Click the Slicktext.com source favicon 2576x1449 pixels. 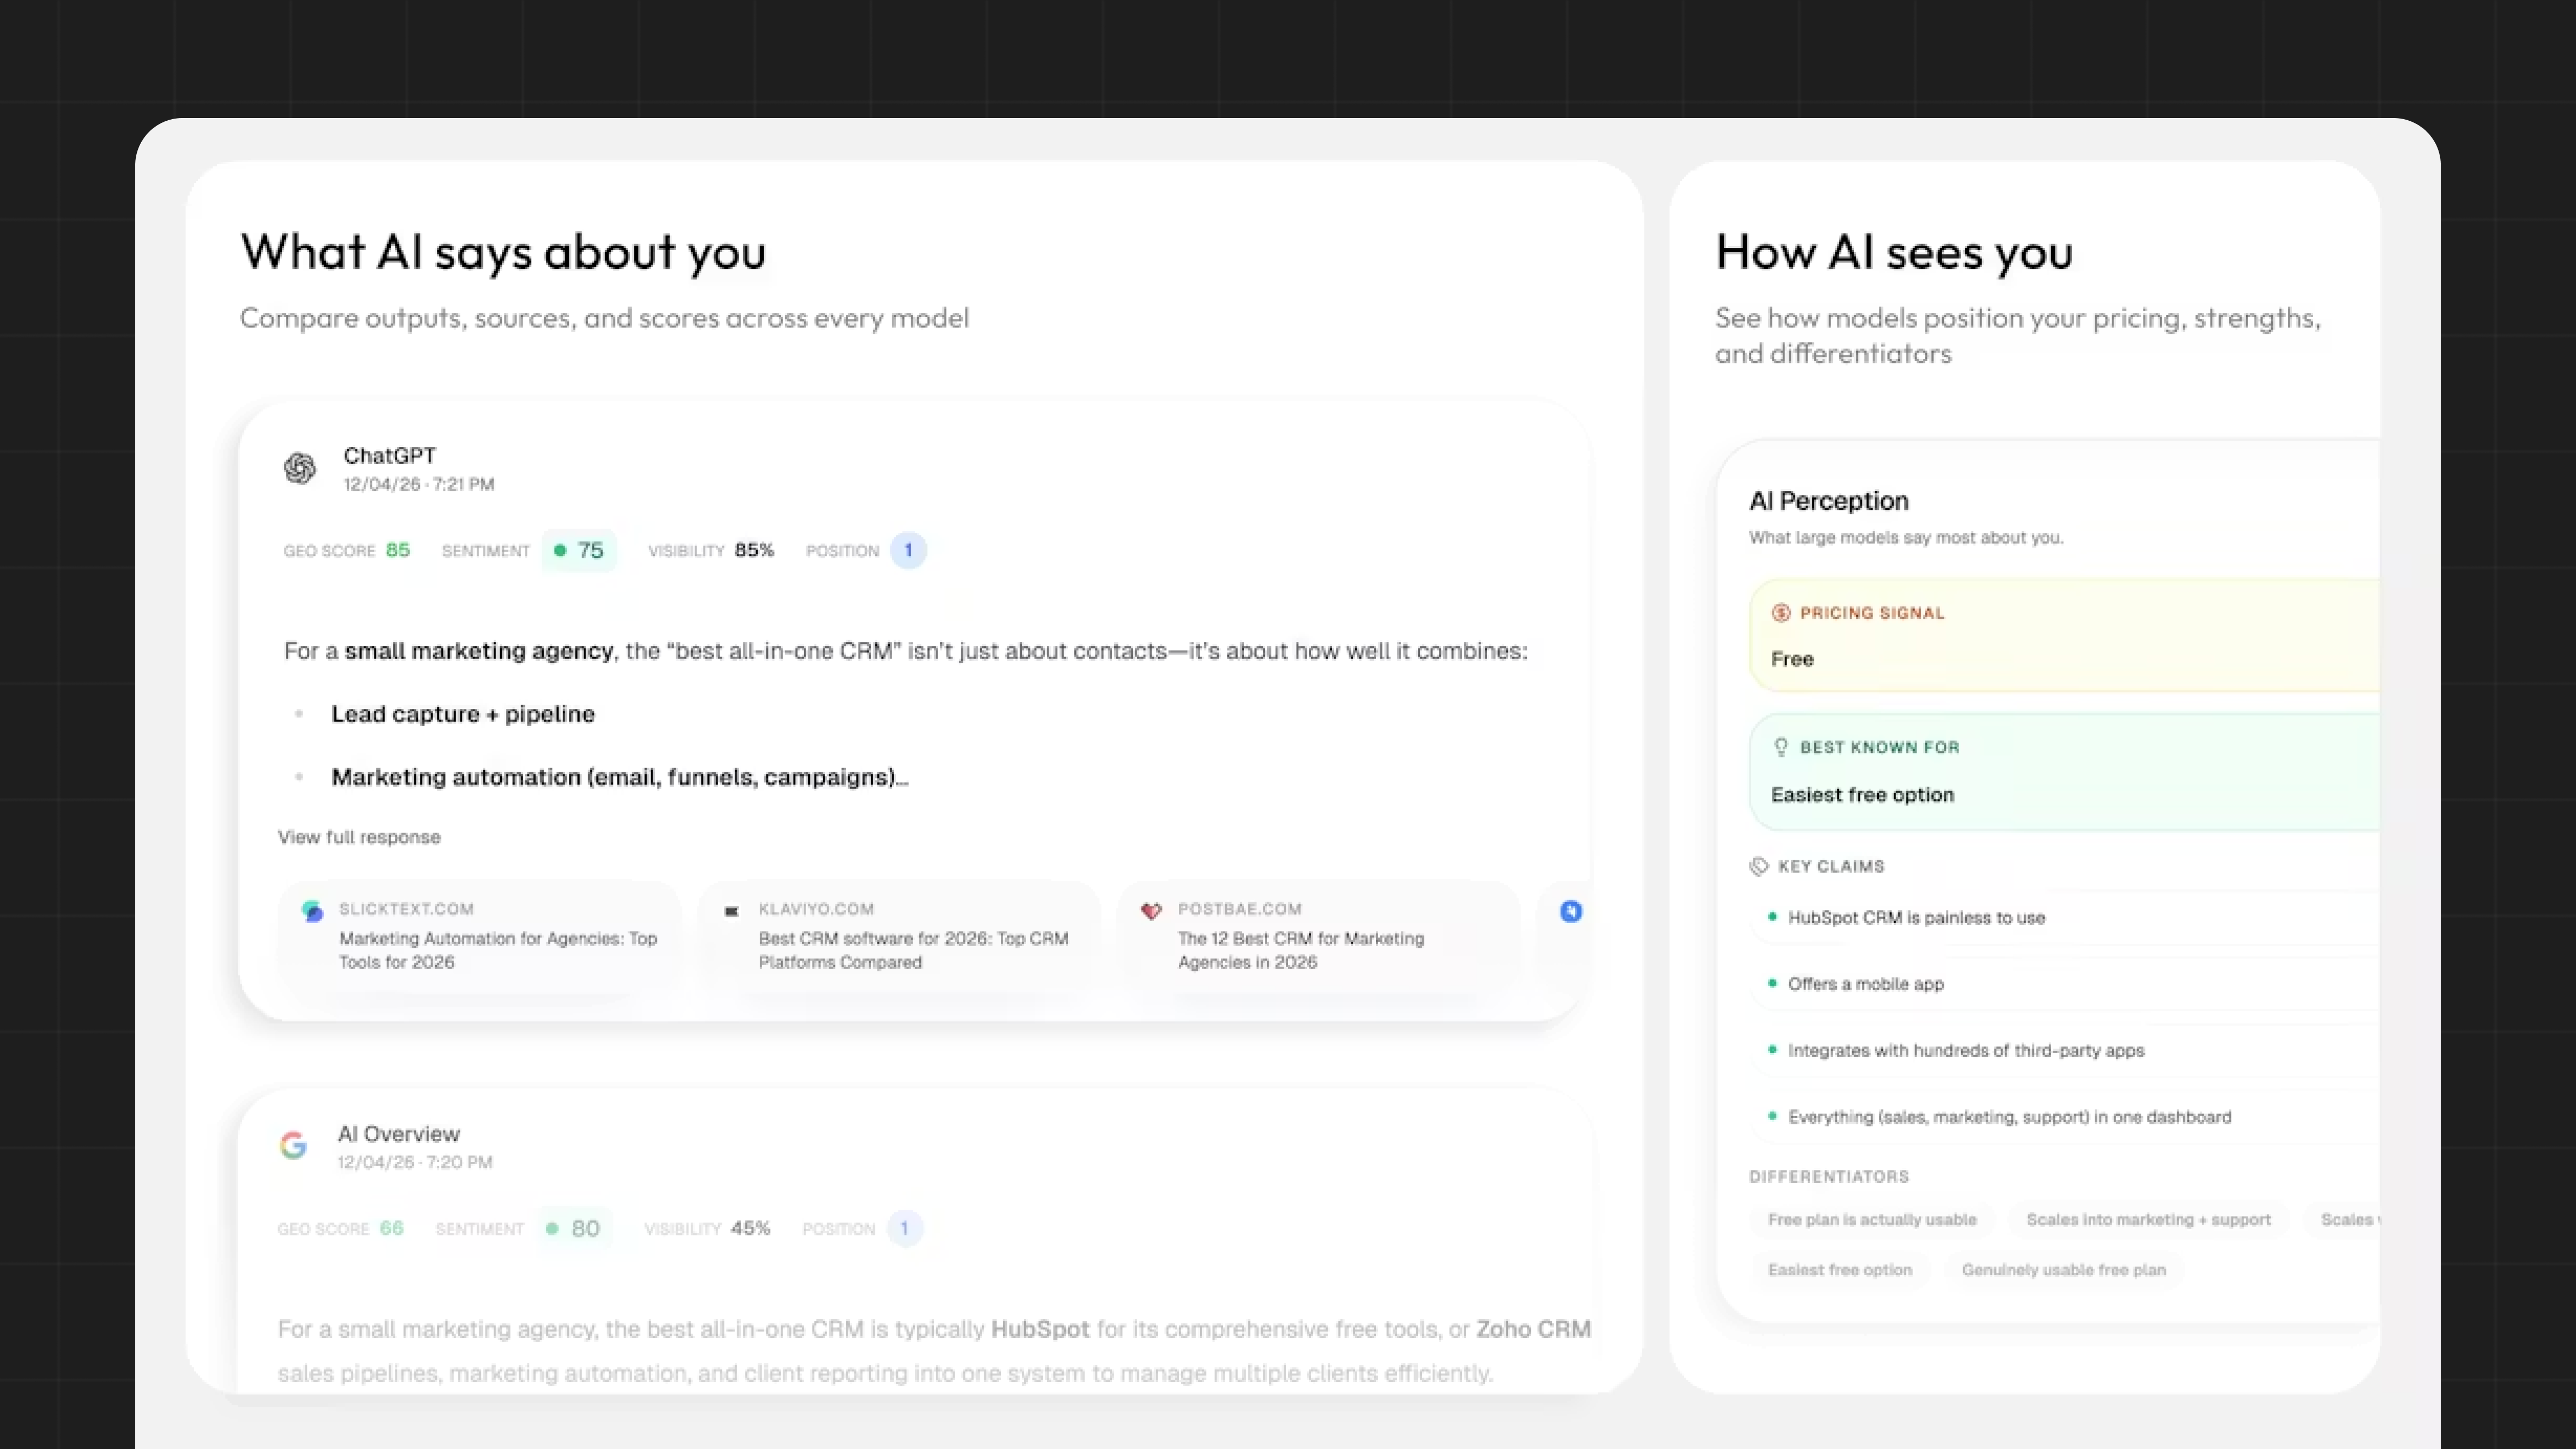tap(312, 911)
